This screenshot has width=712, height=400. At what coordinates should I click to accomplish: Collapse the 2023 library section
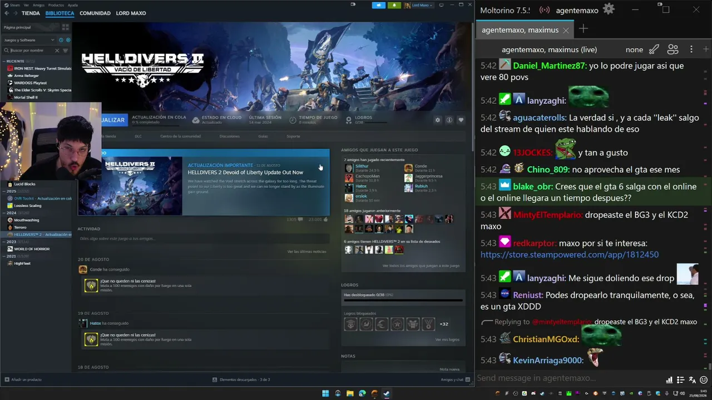tap(4, 242)
